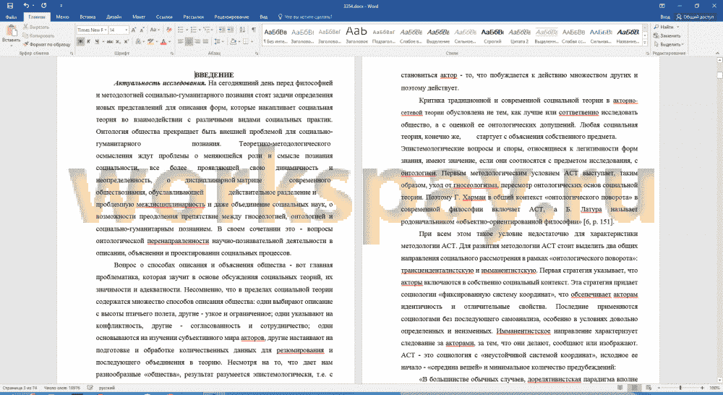
Task: Align text to the right
Action: (197, 41)
